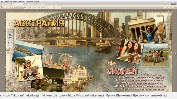
Task: Open the Правка menu
Action: pyautogui.click(x=7, y=1)
